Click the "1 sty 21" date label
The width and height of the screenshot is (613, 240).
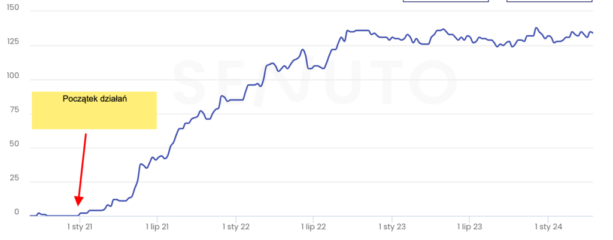coord(80,227)
